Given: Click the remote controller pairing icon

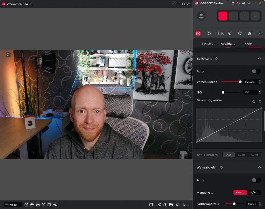Looking at the screenshot, I should pyautogui.click(x=249, y=33).
